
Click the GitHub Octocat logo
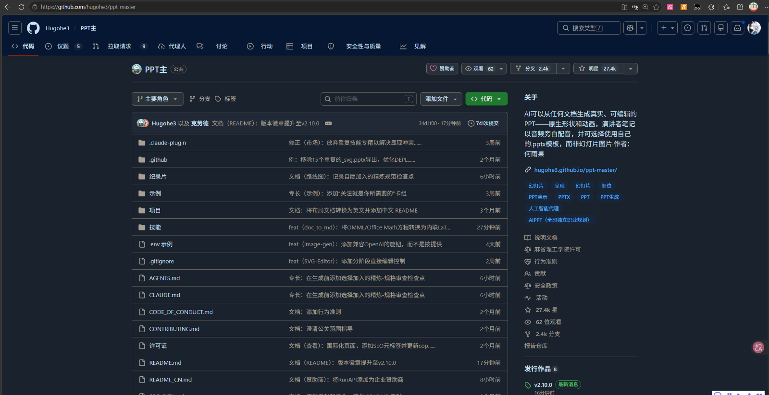[33, 28]
